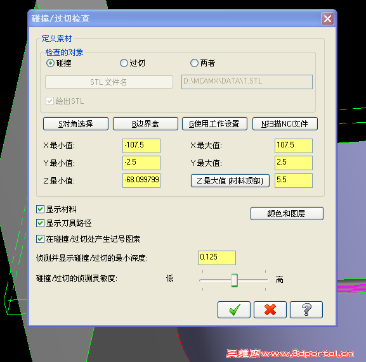Open the 颜色和图层 settings
366x362 pixels.
pos(287,213)
